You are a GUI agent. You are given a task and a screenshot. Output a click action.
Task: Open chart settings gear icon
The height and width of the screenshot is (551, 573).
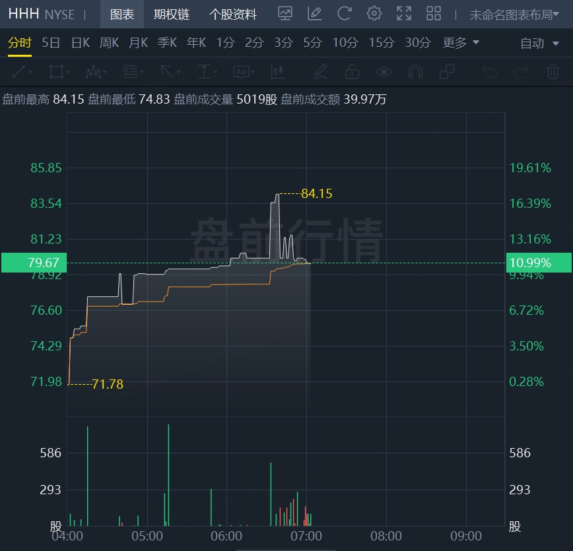pyautogui.click(x=374, y=14)
